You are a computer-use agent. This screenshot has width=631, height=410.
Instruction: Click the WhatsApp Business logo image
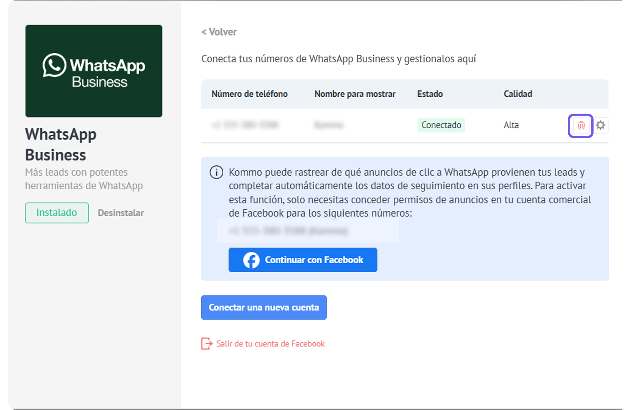94,71
